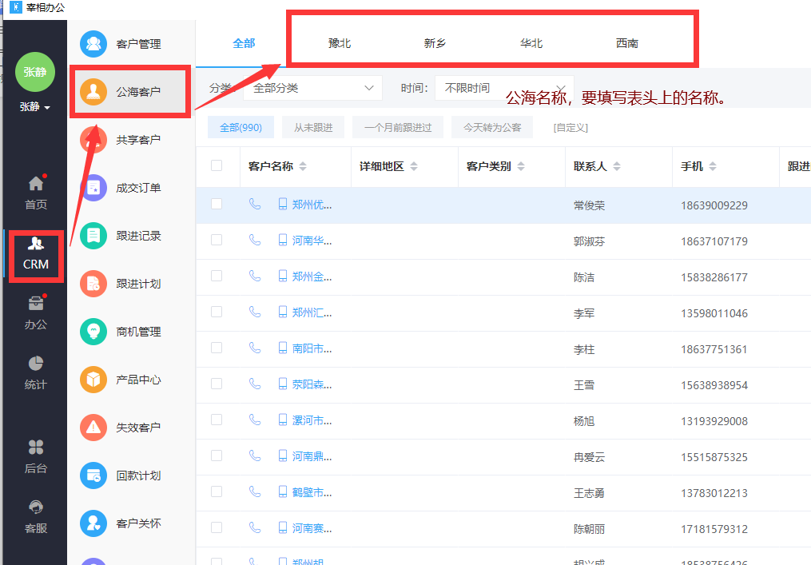Screen dimensions: 811x565
Task: Sort by 客户类别 column
Action: click(x=521, y=166)
